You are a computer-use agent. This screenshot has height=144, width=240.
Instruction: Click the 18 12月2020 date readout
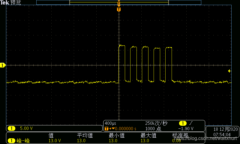(226, 129)
